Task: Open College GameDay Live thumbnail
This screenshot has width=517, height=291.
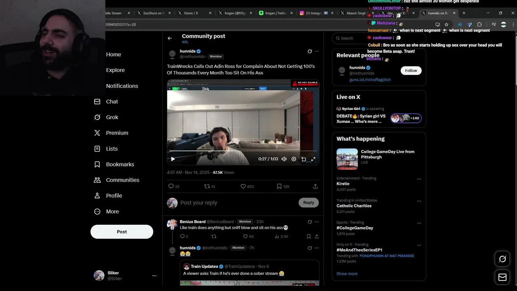Action: (x=347, y=159)
